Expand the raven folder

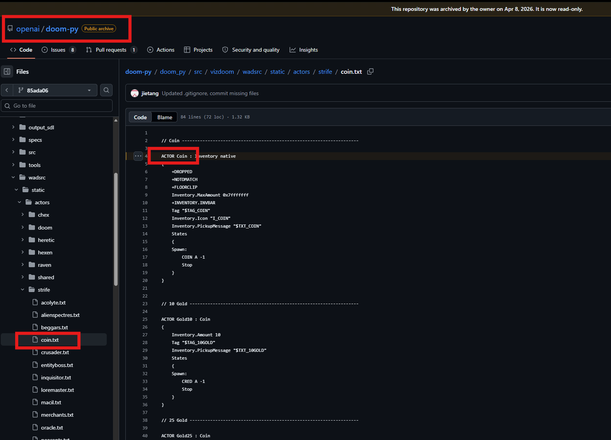22,265
